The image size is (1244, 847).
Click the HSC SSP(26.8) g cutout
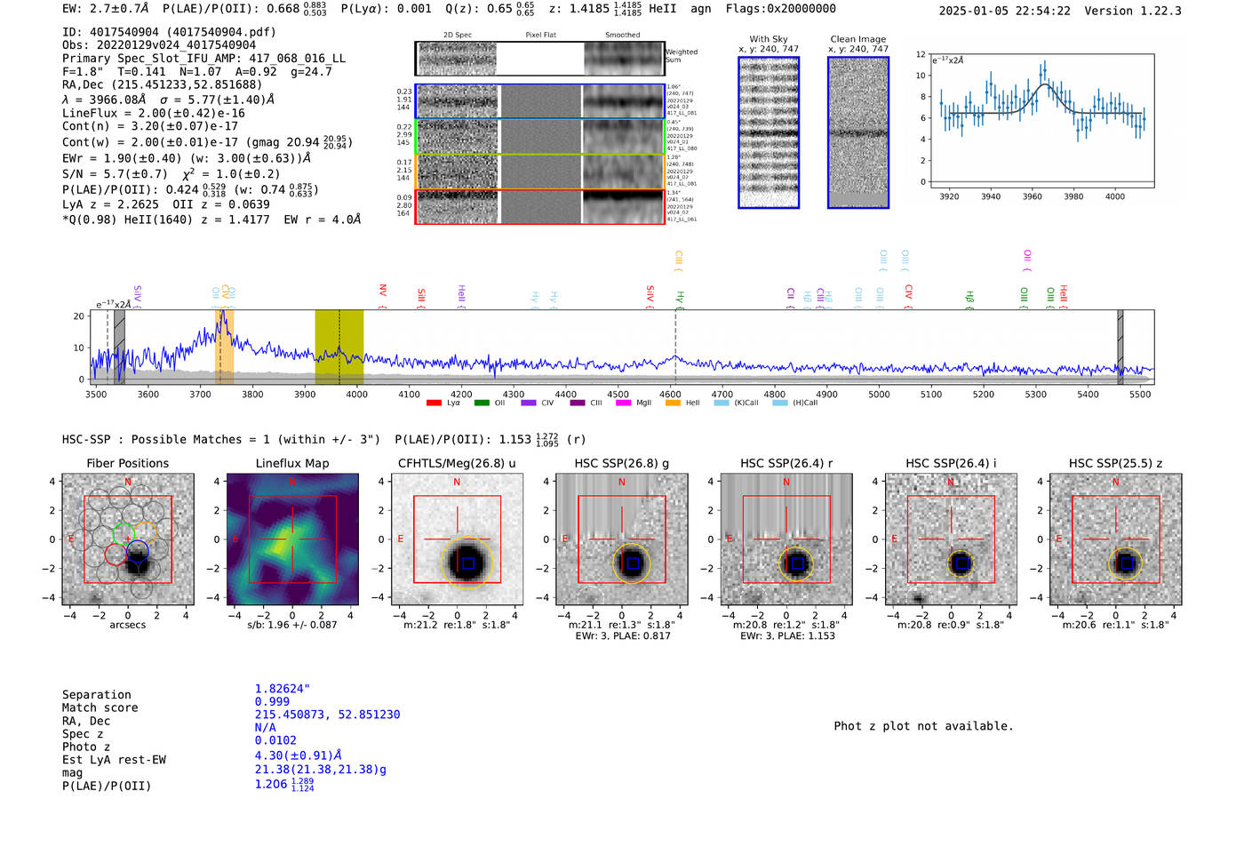622,539
